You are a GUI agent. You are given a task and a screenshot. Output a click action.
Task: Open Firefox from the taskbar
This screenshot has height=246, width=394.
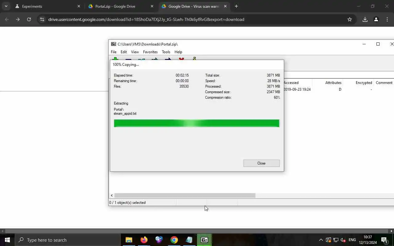pos(144,240)
